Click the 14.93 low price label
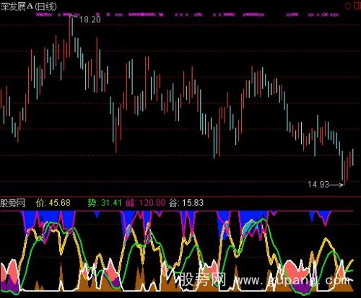Viewport: 361px width, 298px height. pyautogui.click(x=318, y=185)
